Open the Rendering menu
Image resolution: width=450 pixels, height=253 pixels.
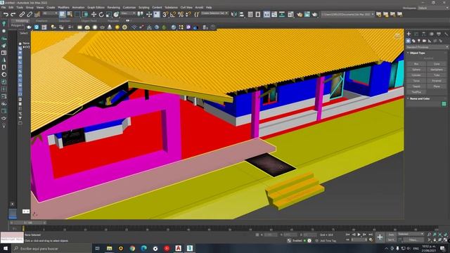coord(114,8)
